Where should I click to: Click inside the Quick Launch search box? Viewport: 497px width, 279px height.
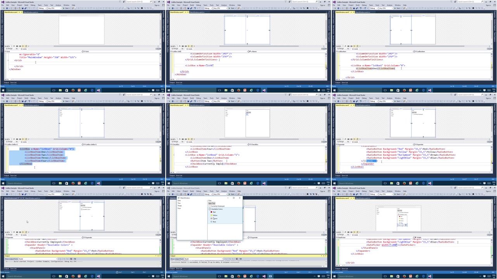point(134,2)
